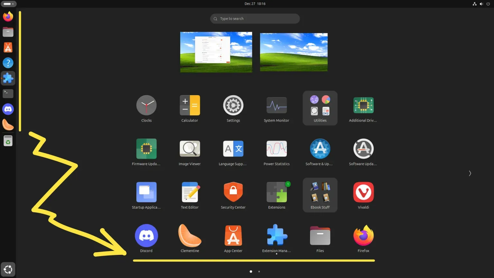Switch to the empty second workspace thumbnail

(x=294, y=52)
